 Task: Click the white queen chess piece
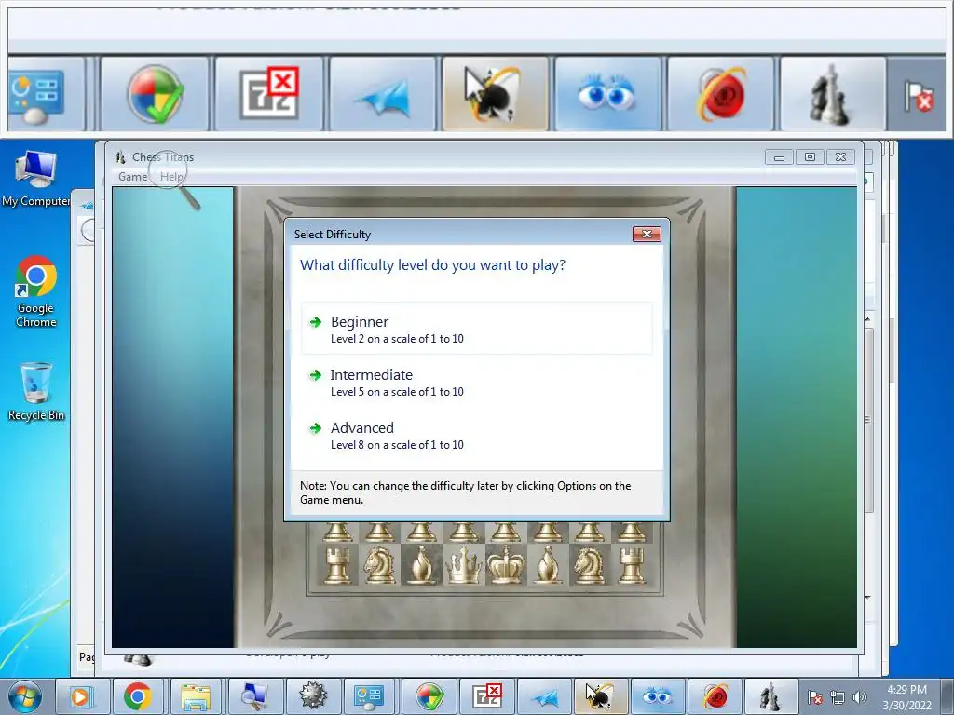point(464,565)
